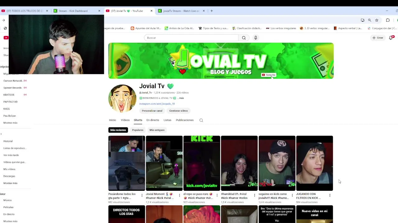Click Subscribe button on channel banner
The image size is (398, 223).
tap(269, 75)
